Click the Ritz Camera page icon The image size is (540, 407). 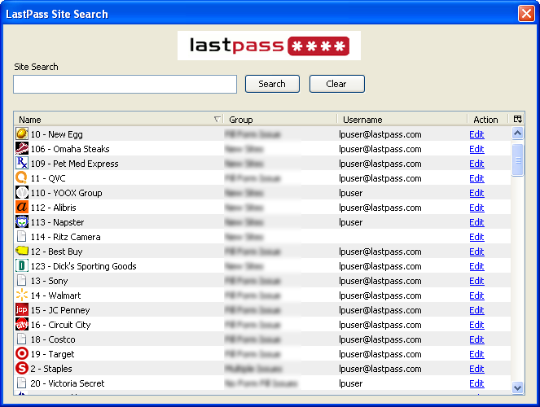pos(22,236)
